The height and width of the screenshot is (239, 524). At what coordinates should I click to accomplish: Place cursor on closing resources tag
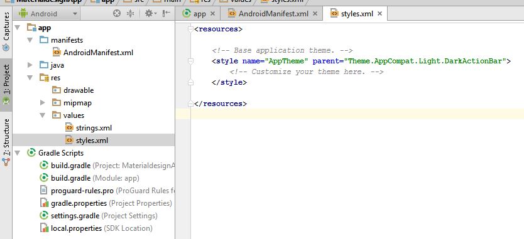[x=221, y=104]
